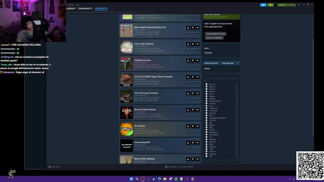This screenshot has height=182, width=324.
Task: Open Enter or Update Payment Info
Action: point(218,24)
